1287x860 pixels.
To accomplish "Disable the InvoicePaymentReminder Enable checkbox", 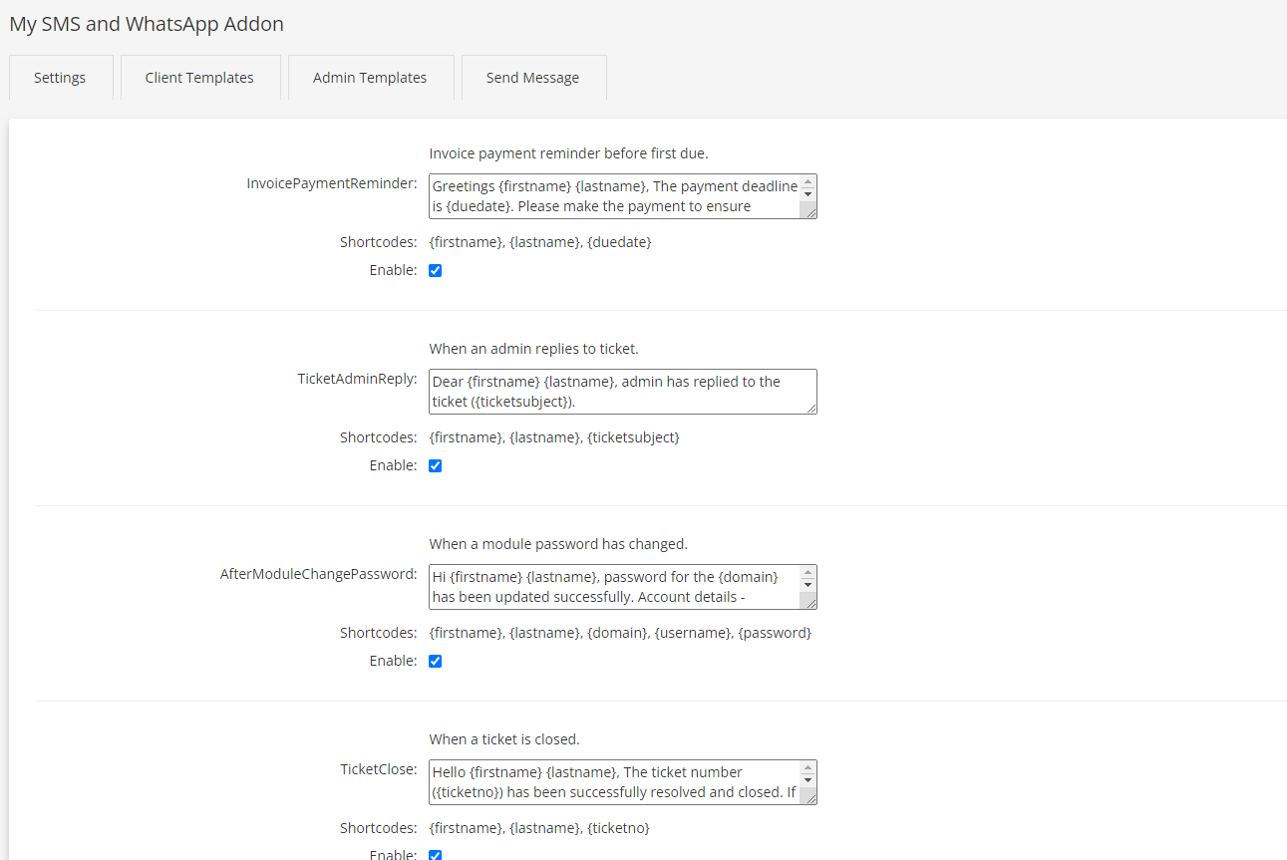I will pos(436,270).
